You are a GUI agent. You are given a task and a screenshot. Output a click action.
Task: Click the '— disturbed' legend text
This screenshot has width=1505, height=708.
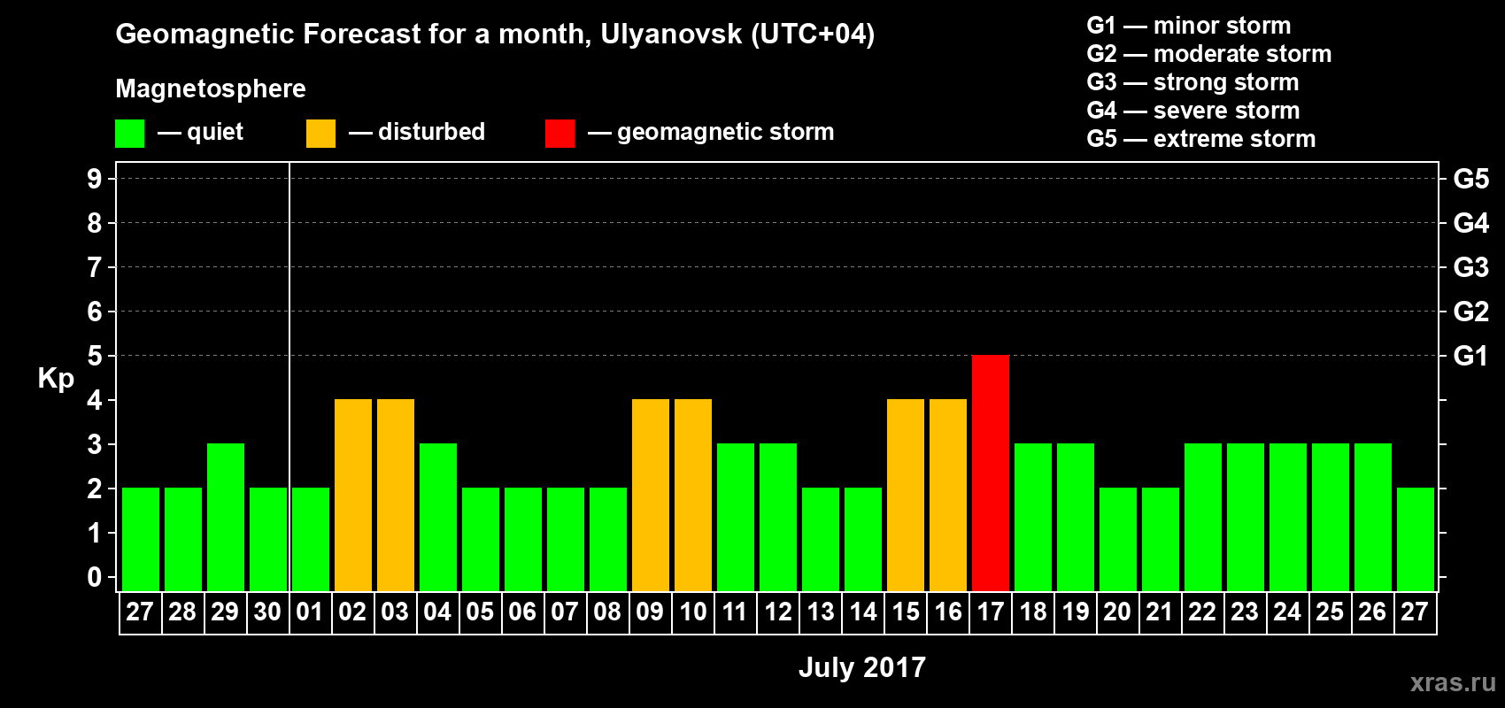tap(417, 132)
